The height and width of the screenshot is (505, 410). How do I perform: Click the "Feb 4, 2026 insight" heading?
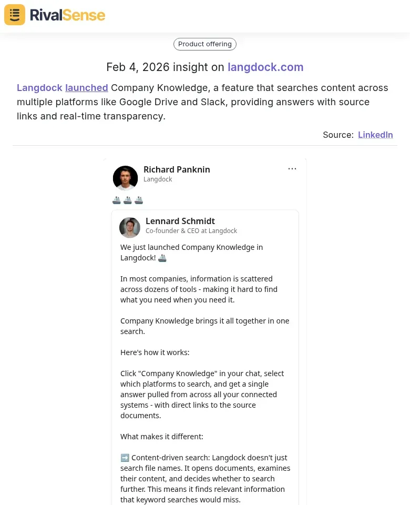(x=167, y=67)
